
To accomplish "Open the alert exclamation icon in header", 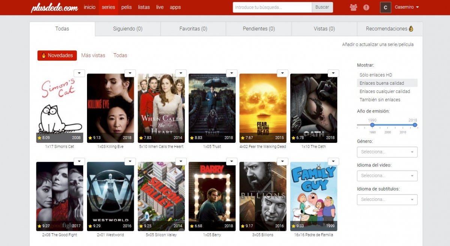I will pyautogui.click(x=366, y=7).
